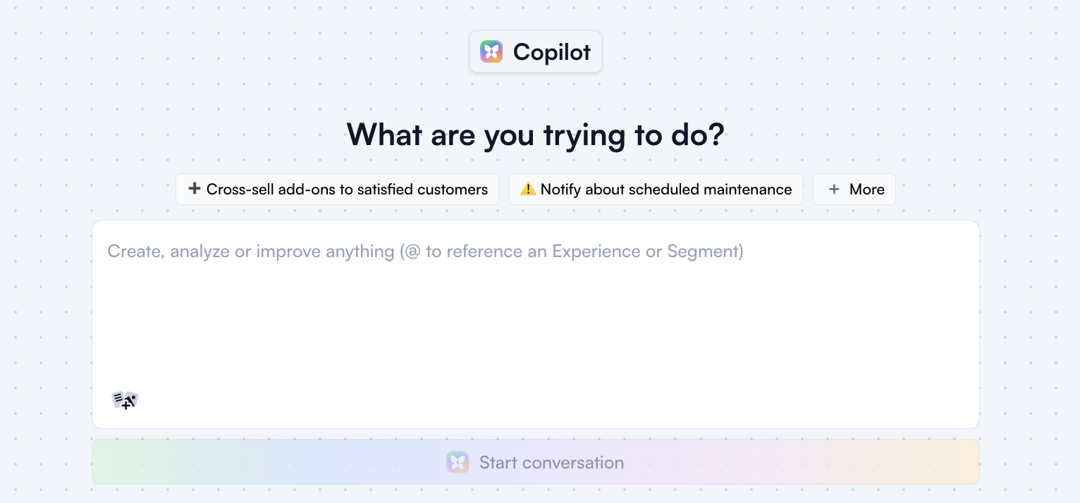Click the heading What are you trying to do?
The width and height of the screenshot is (1080, 503).
(536, 135)
